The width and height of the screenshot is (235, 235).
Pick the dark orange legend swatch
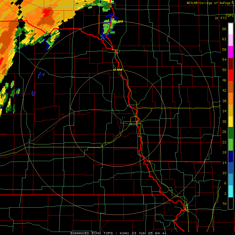tap(231, 87)
